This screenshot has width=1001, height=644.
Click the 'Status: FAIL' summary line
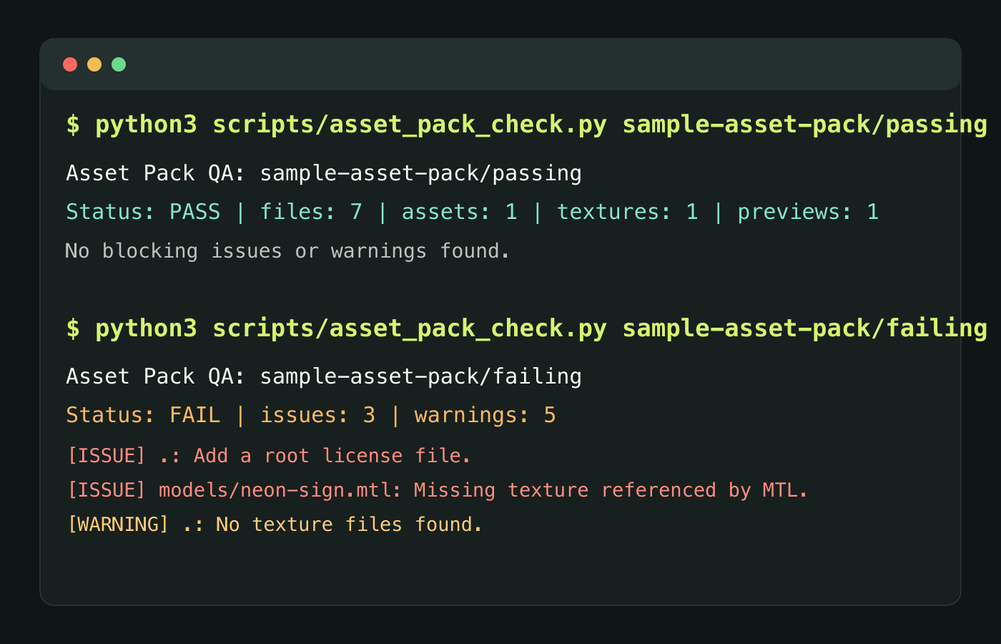pyautogui.click(x=311, y=415)
